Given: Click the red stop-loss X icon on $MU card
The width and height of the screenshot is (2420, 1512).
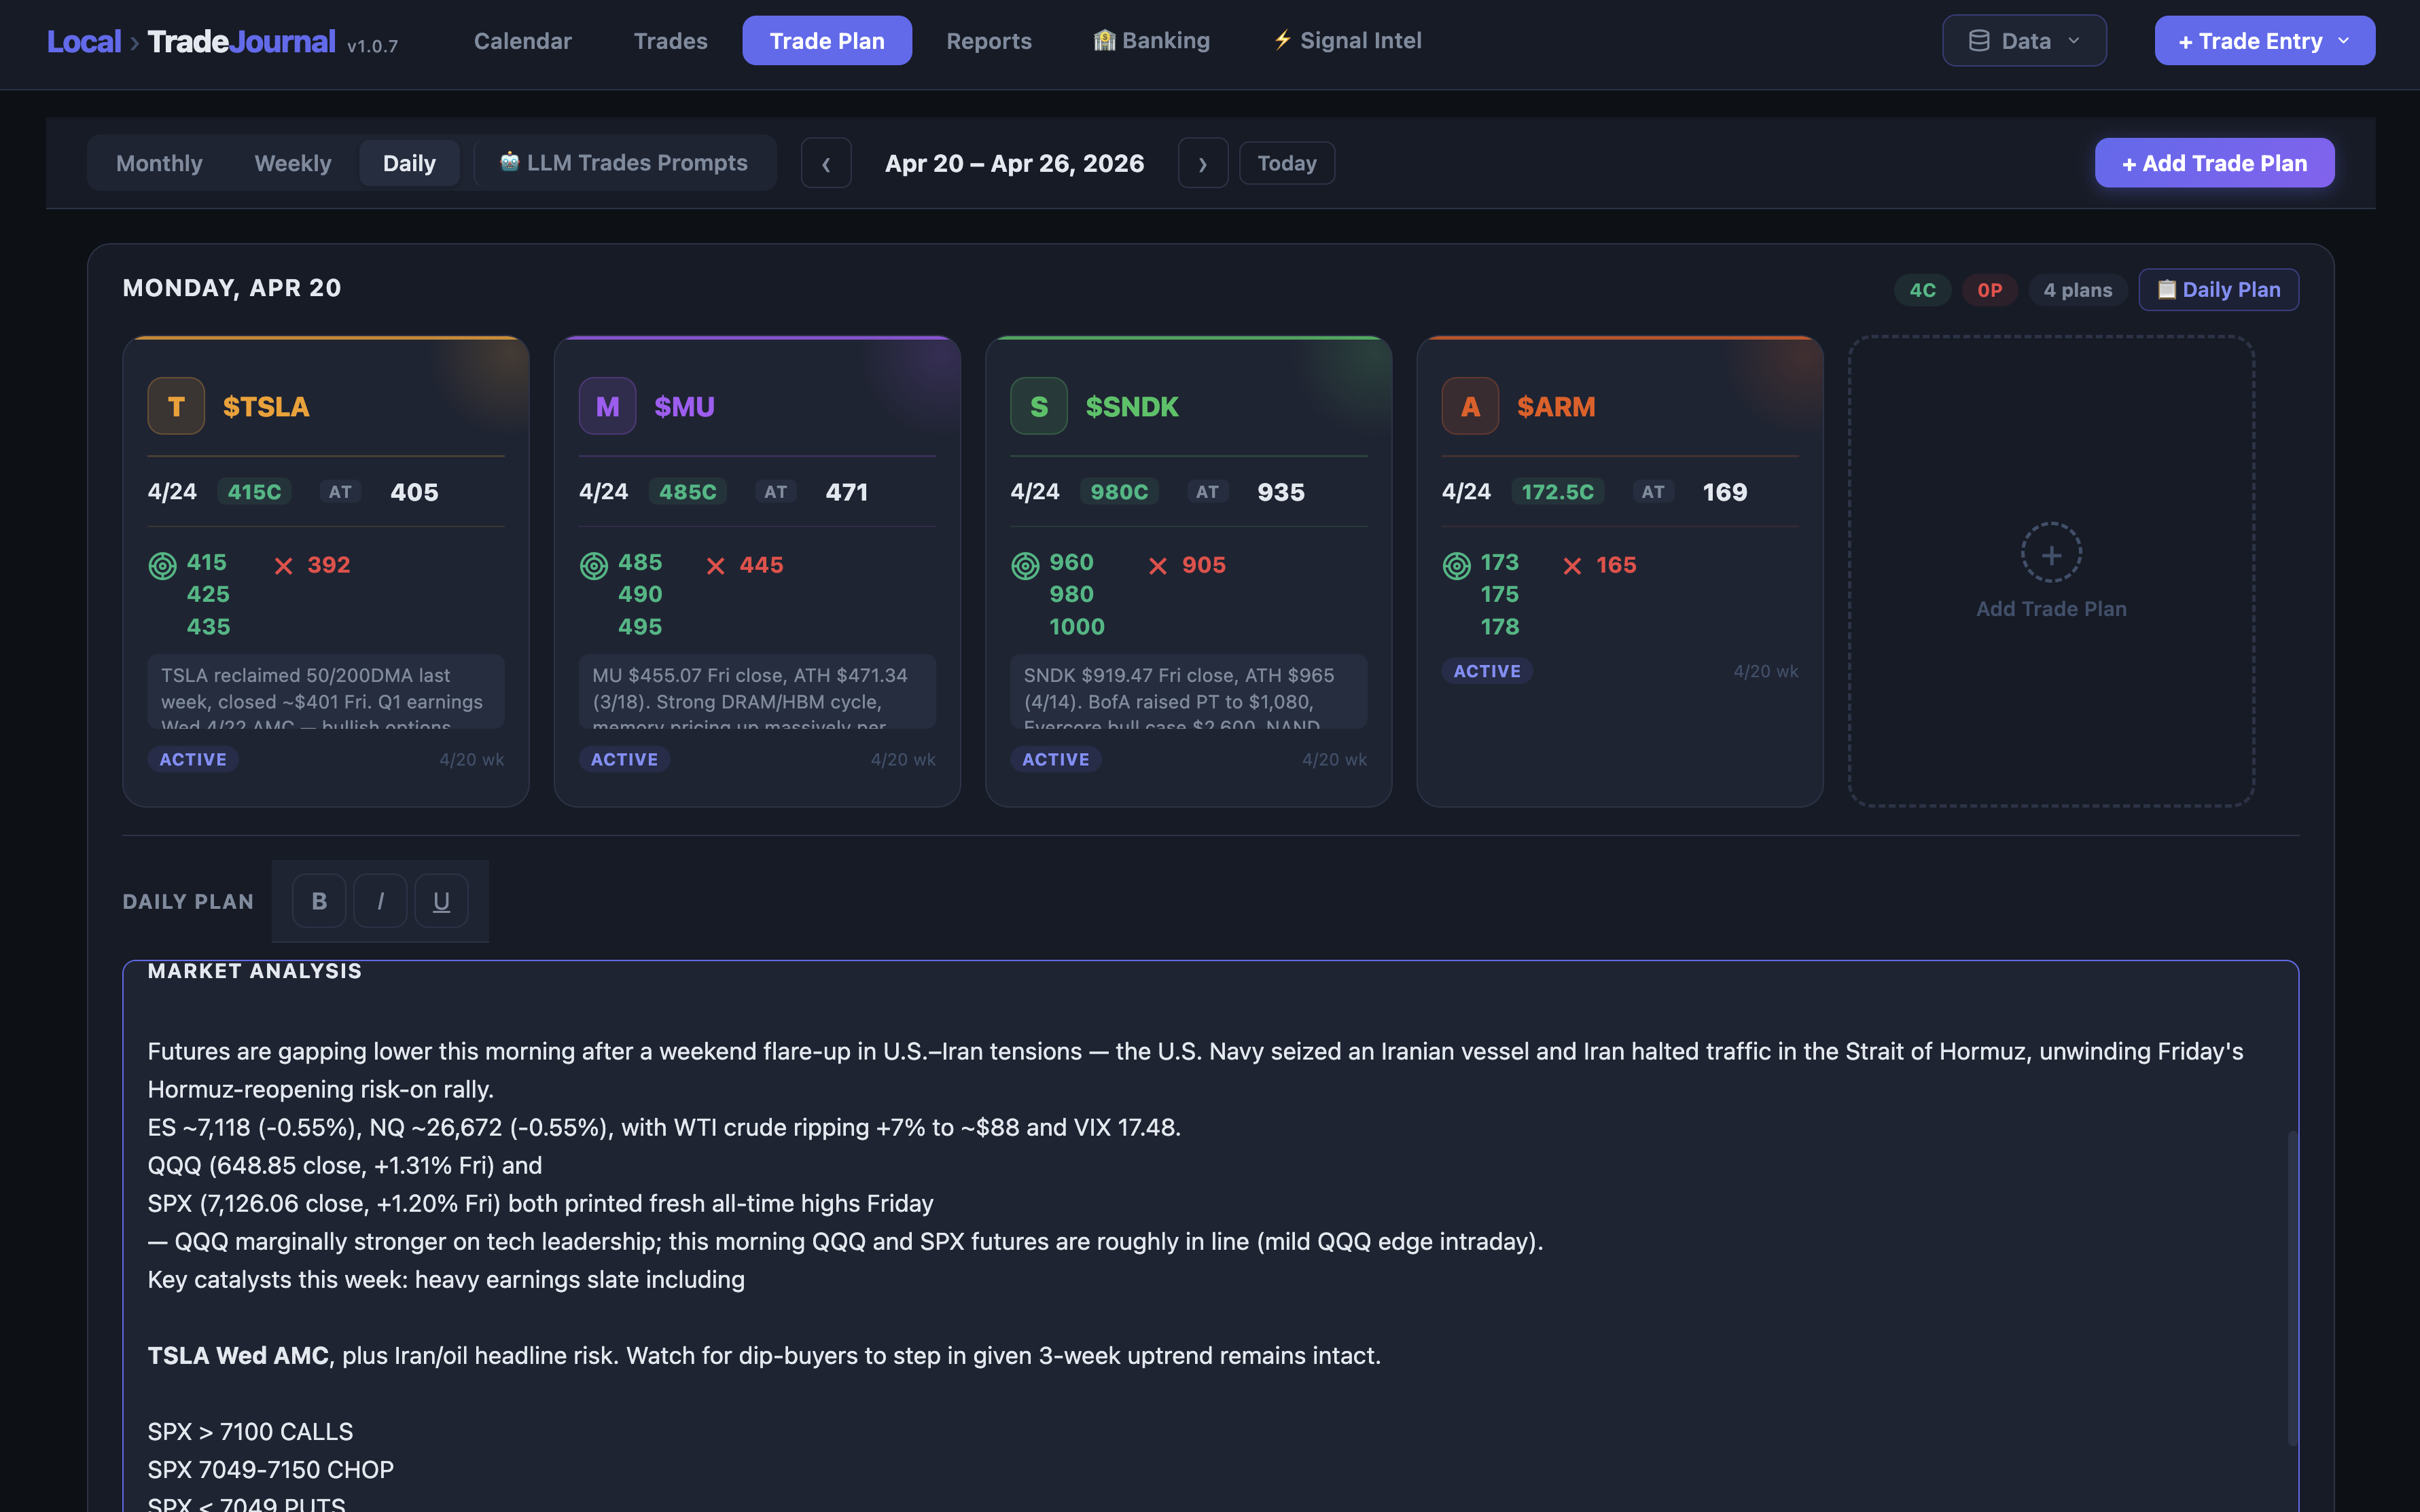Looking at the screenshot, I should pos(716,565).
